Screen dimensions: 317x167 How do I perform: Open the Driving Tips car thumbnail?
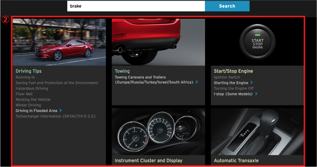(x=59, y=42)
